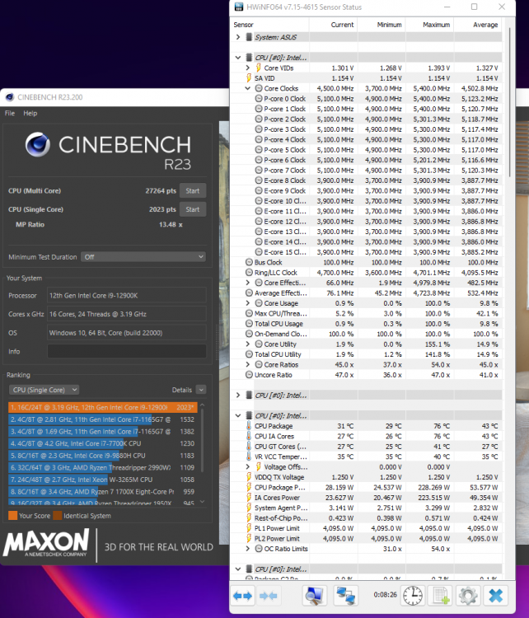Select the Ryzen 7 1700X ranking entry
The width and height of the screenshot is (529, 618).
102,492
